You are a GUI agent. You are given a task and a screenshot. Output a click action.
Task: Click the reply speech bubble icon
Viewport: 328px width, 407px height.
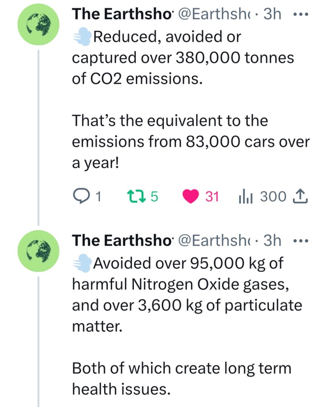pyautogui.click(x=82, y=196)
